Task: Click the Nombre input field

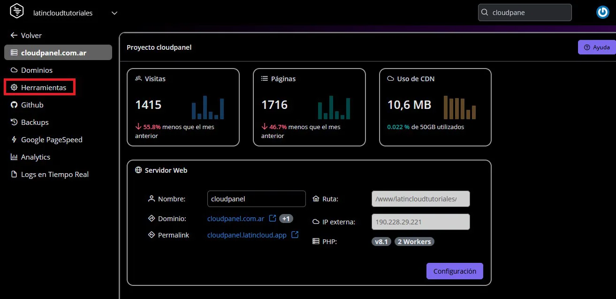Action: tap(256, 199)
